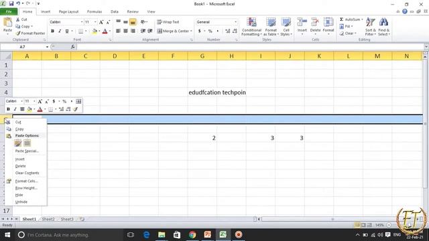429x241 pixels.
Task: Apply mini toolbar Font Color red A
Action: click(40, 109)
